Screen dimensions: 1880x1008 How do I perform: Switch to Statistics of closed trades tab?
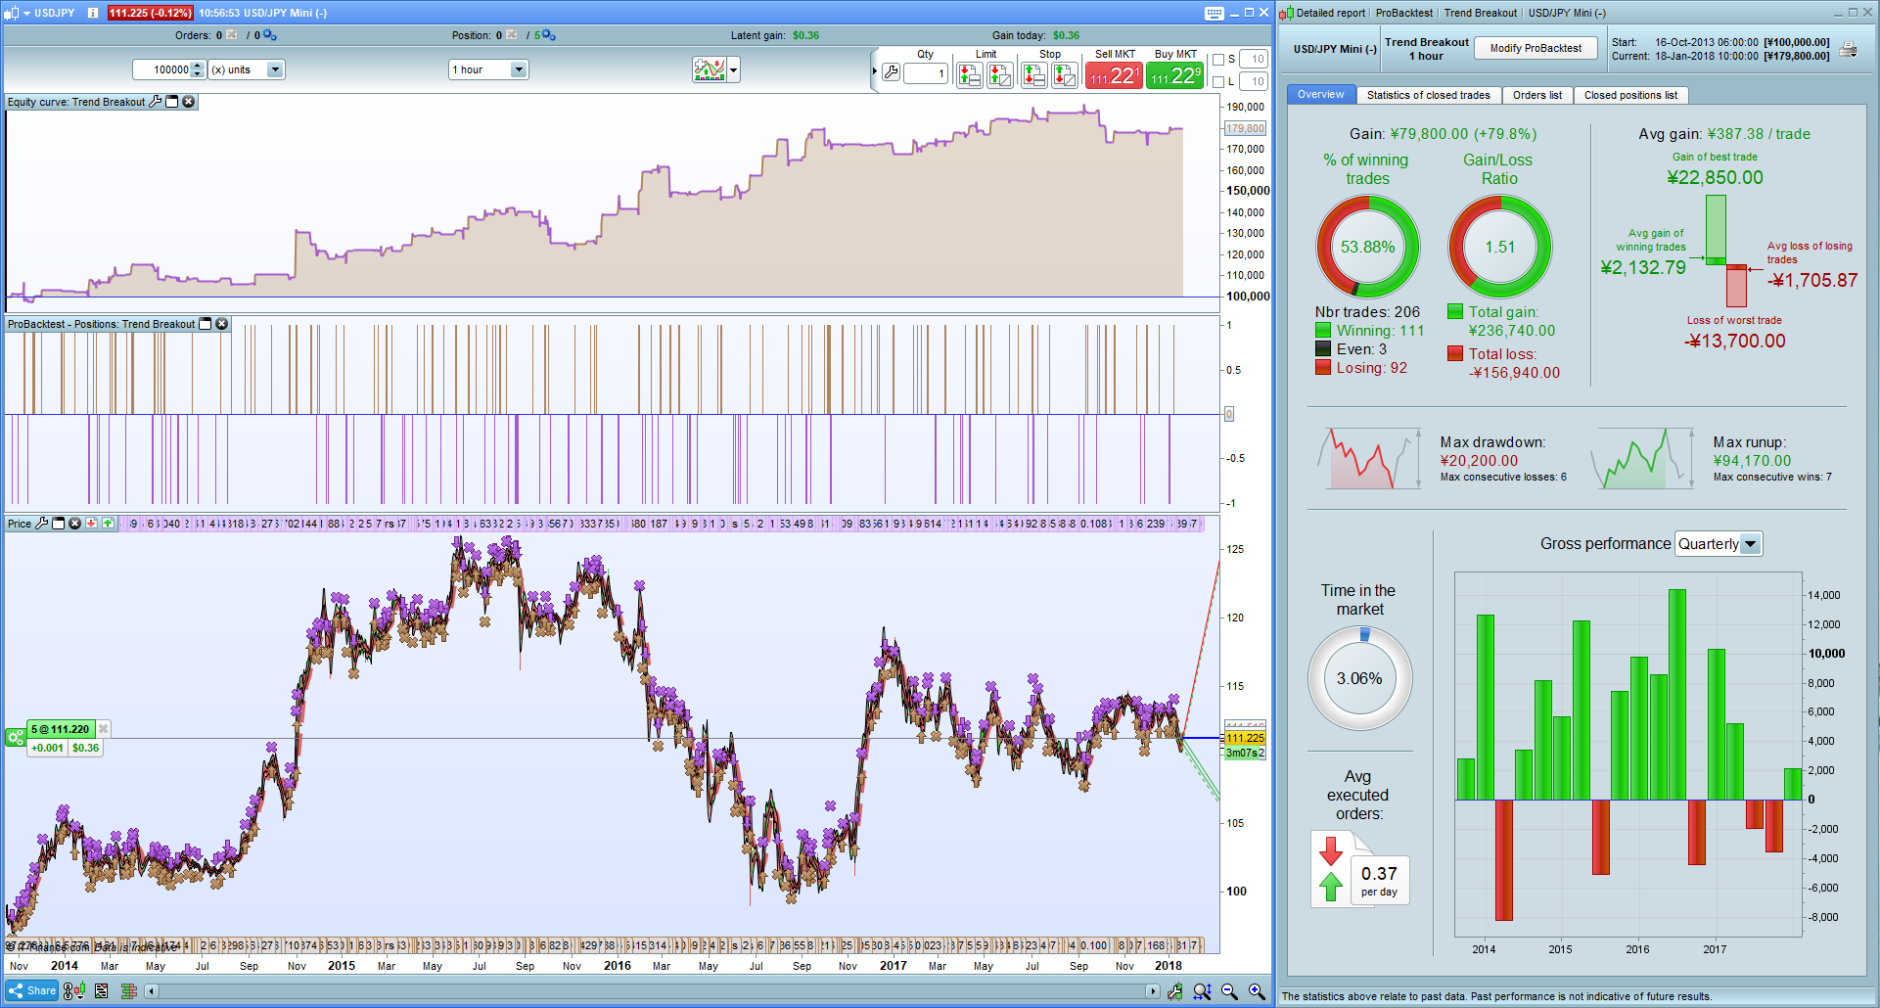(1428, 95)
